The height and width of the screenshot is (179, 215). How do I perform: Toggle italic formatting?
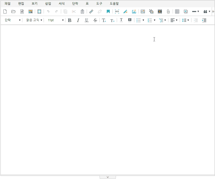[78, 20]
